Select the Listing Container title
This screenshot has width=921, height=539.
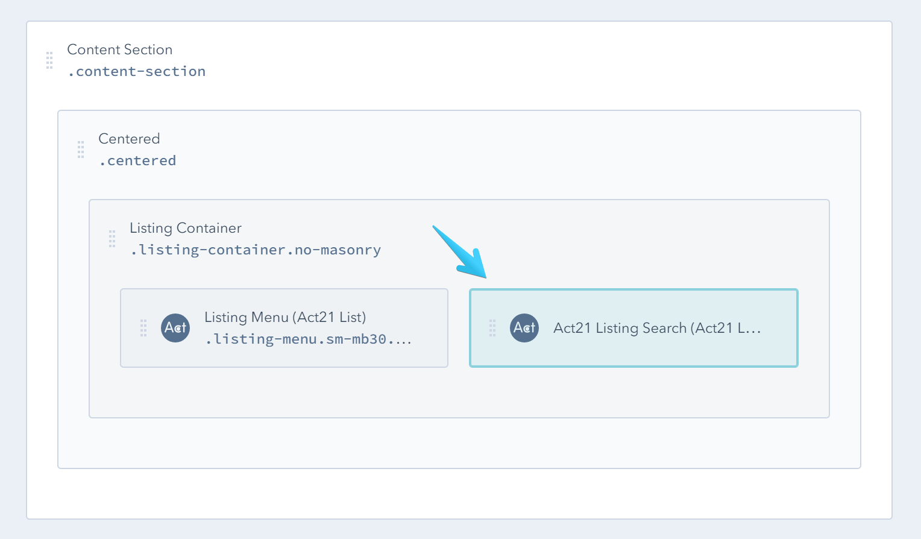click(x=186, y=228)
